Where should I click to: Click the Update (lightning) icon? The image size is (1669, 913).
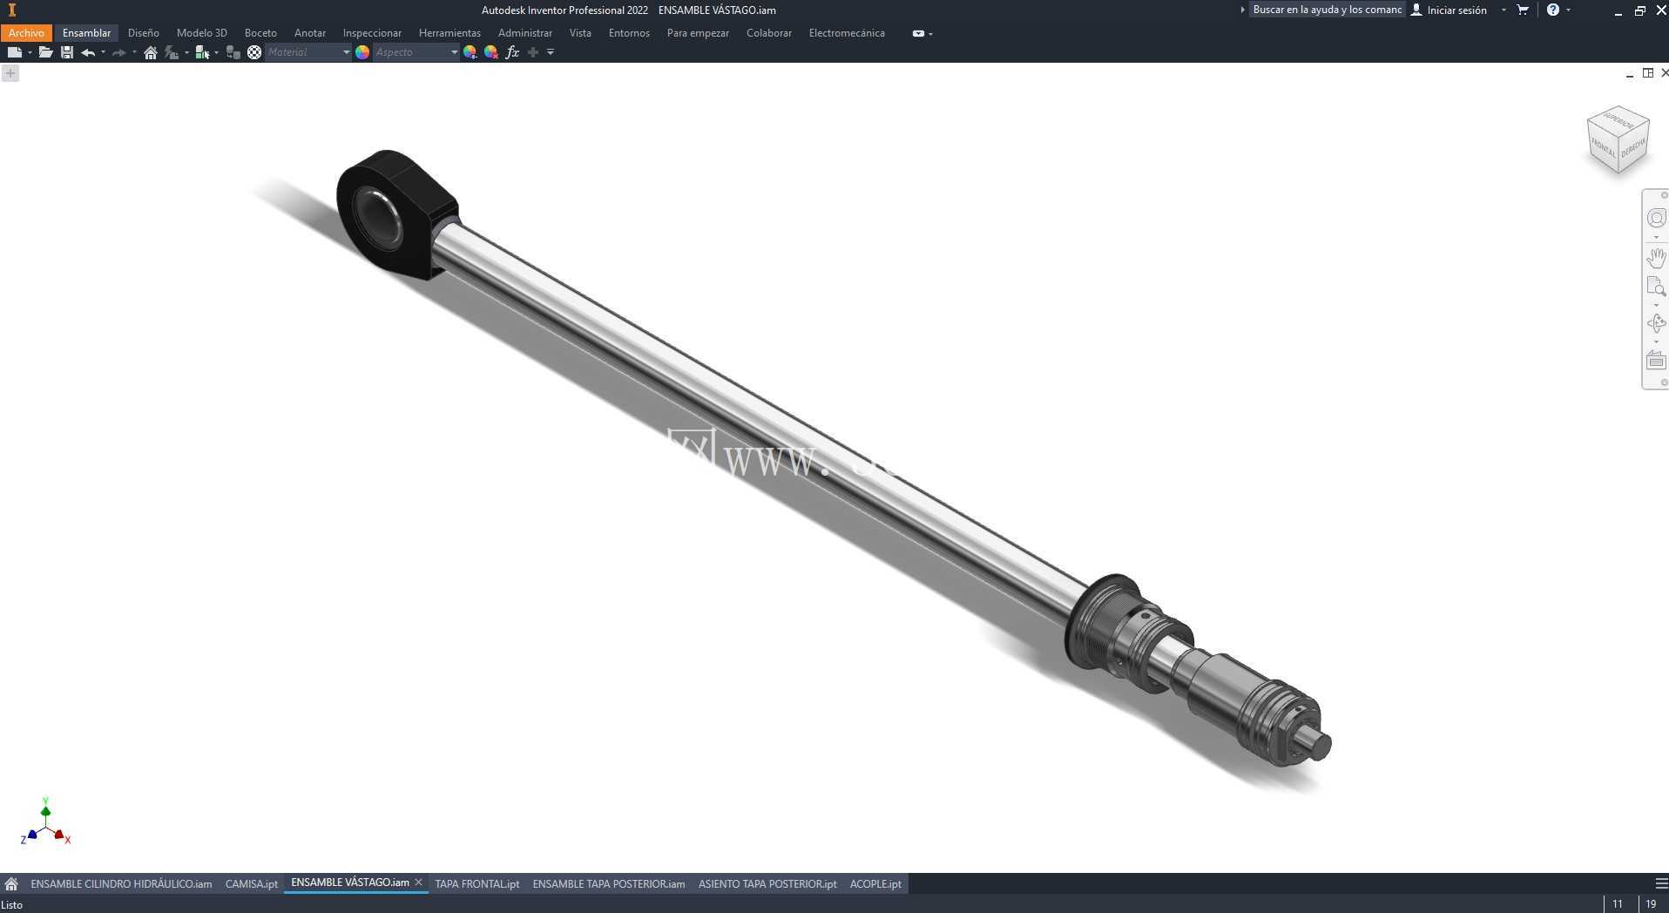(x=172, y=52)
